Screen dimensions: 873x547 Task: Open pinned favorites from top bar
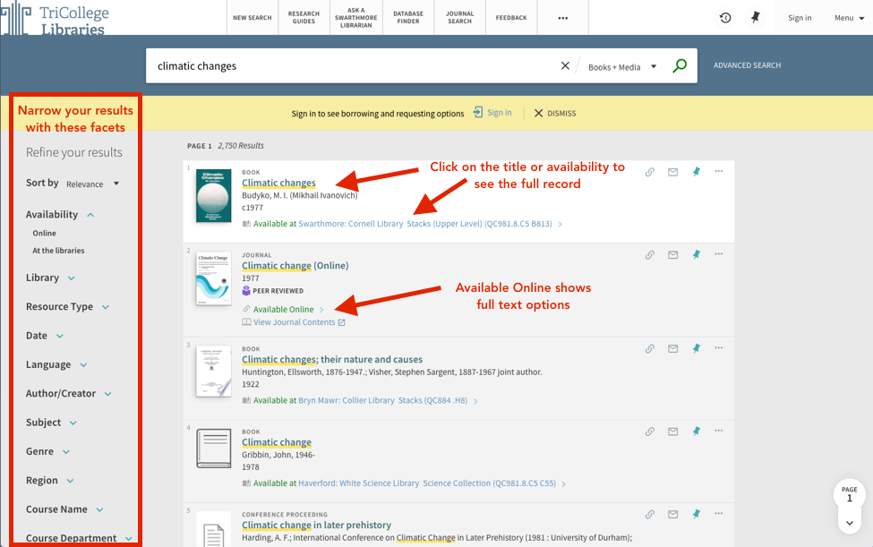click(x=756, y=18)
